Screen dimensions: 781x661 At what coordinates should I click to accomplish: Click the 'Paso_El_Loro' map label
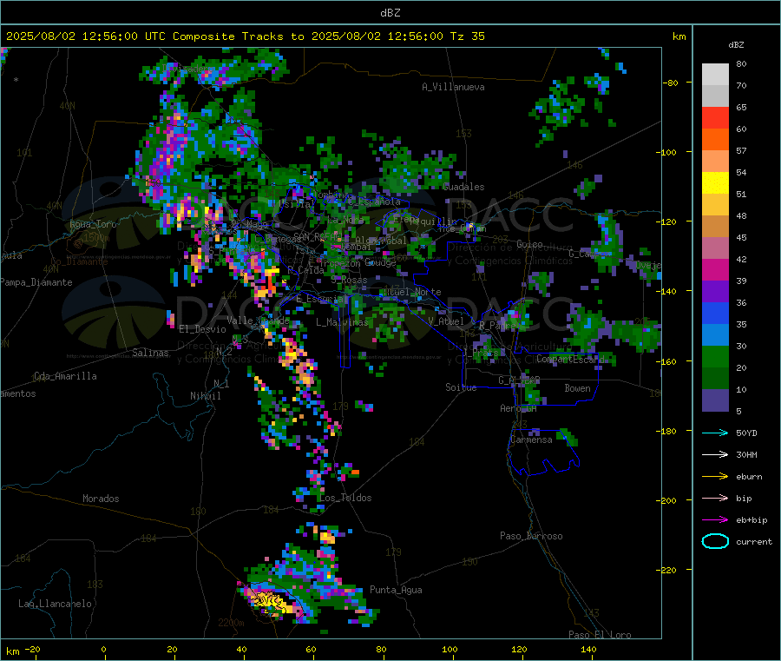(x=601, y=635)
